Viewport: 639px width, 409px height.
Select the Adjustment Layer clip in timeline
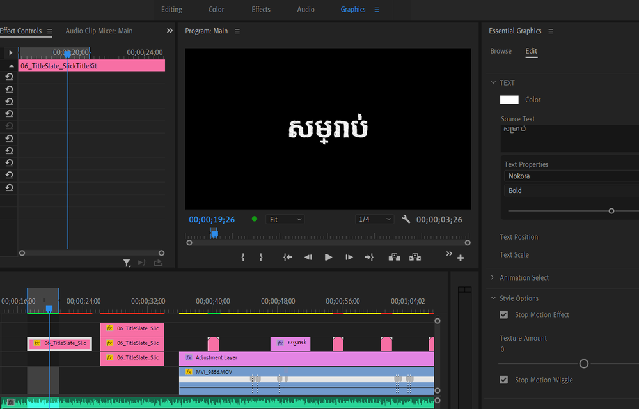[x=306, y=359]
